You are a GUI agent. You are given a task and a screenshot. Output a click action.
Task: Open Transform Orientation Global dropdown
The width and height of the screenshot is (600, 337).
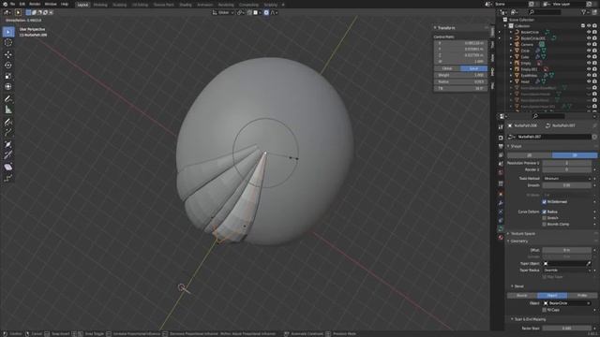click(223, 12)
